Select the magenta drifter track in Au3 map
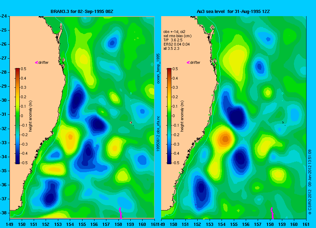 272,213
